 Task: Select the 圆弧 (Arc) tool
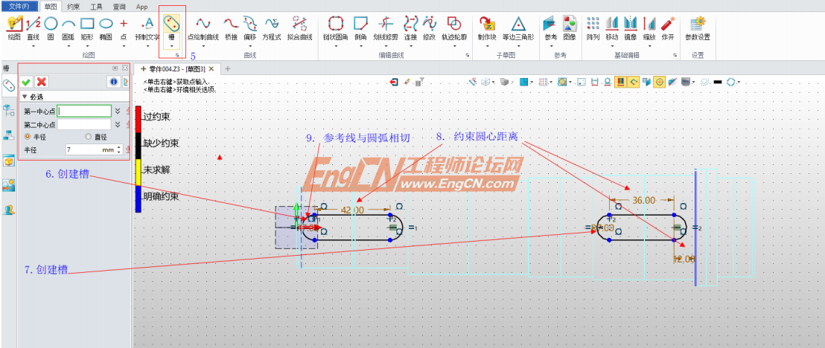pyautogui.click(x=69, y=28)
